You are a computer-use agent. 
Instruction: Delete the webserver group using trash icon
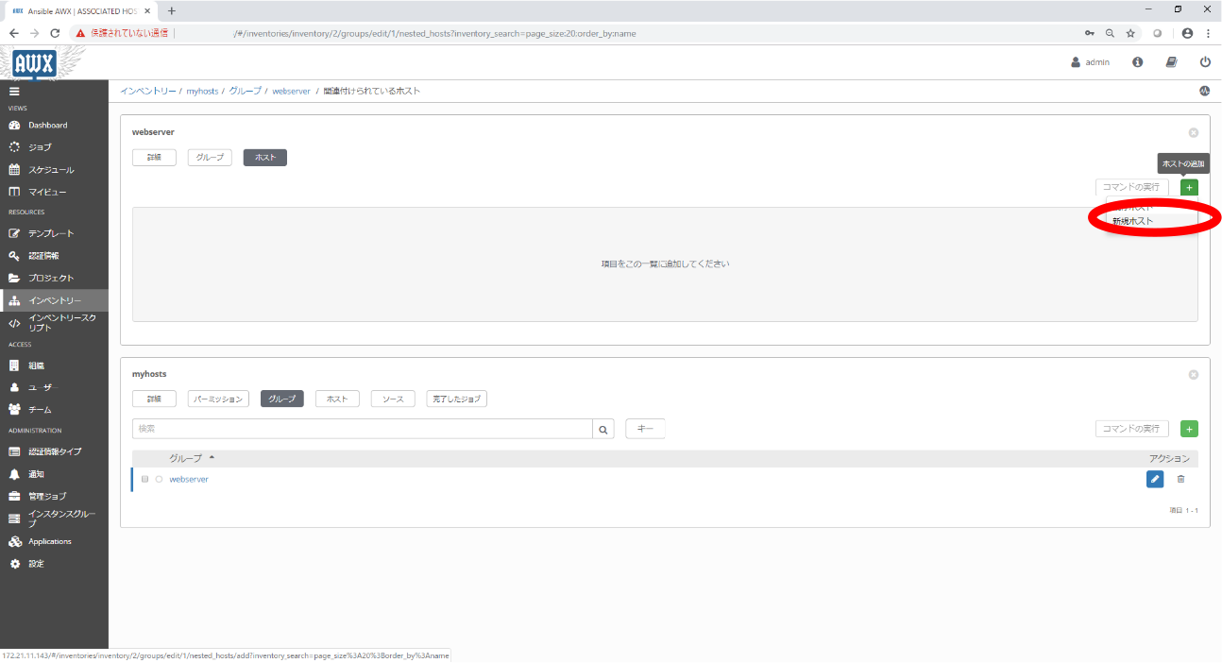[1180, 479]
